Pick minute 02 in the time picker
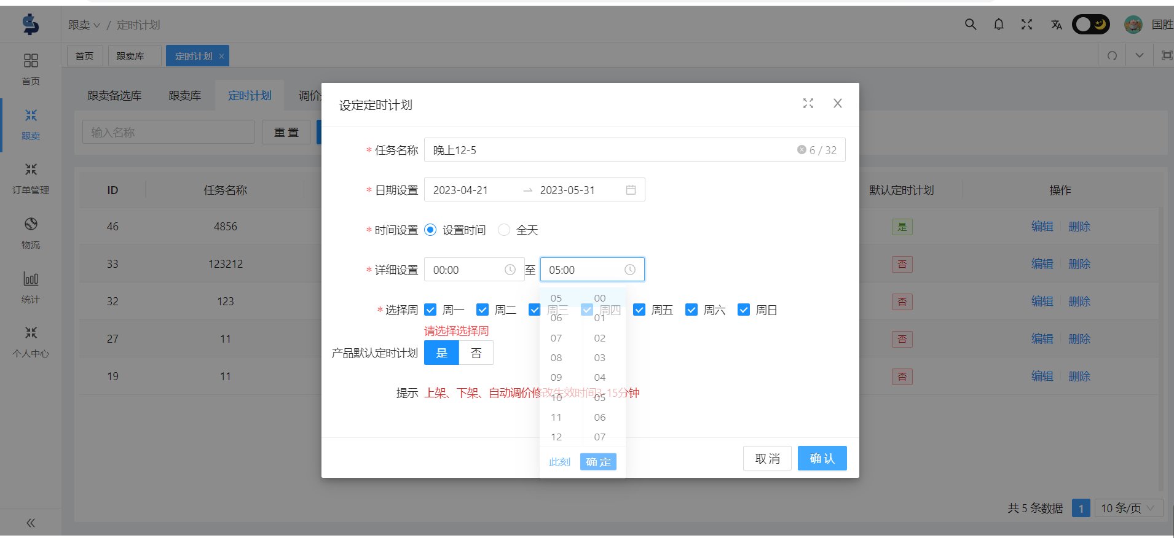 coord(600,338)
